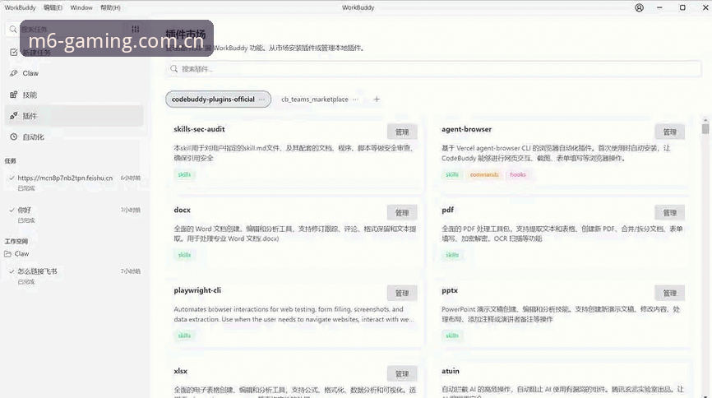Click the skills tag on playwright-cli card
This screenshot has width=712, height=398.
(184, 336)
